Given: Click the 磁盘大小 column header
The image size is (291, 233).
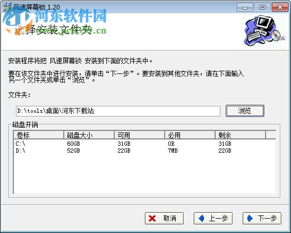Looking at the screenshot, I should (89, 135).
